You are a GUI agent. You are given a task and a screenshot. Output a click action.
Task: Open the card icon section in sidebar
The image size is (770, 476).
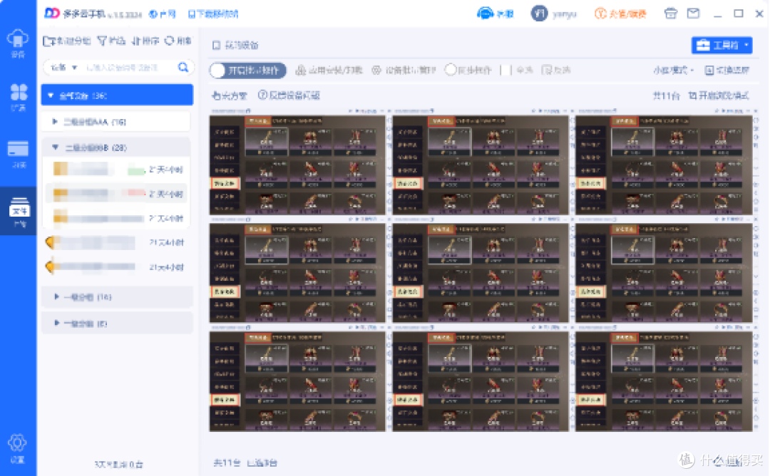[x=18, y=154]
